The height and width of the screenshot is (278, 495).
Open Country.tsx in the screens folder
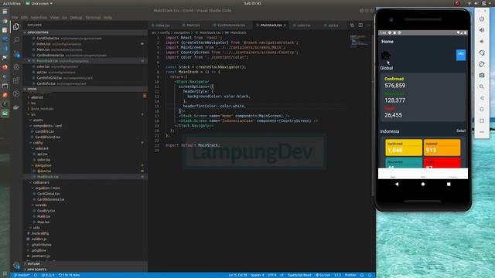tap(46, 211)
